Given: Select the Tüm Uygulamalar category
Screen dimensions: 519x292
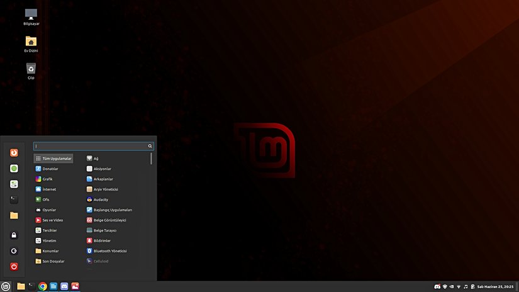Looking at the screenshot, I should 53,159.
